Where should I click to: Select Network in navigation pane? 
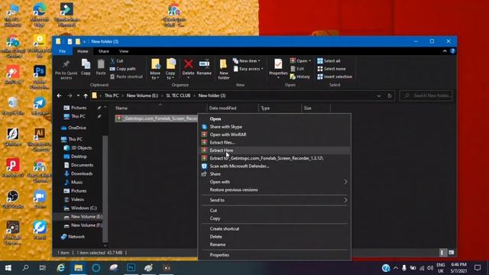tap(73, 237)
